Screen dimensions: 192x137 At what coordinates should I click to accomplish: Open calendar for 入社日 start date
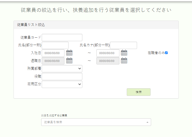[x=69, y=53]
